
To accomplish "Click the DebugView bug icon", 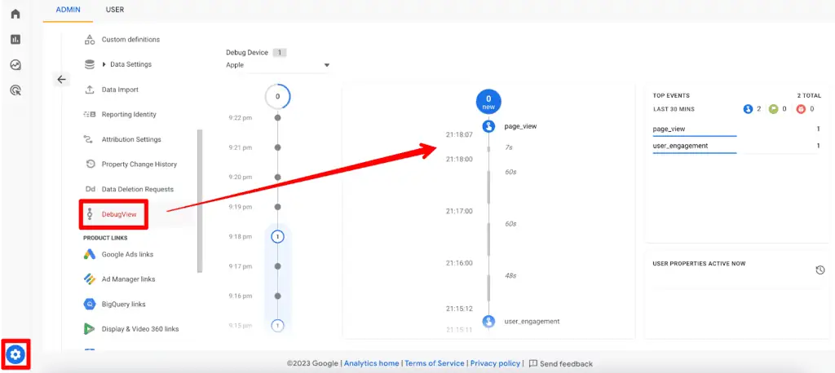I will tap(90, 214).
